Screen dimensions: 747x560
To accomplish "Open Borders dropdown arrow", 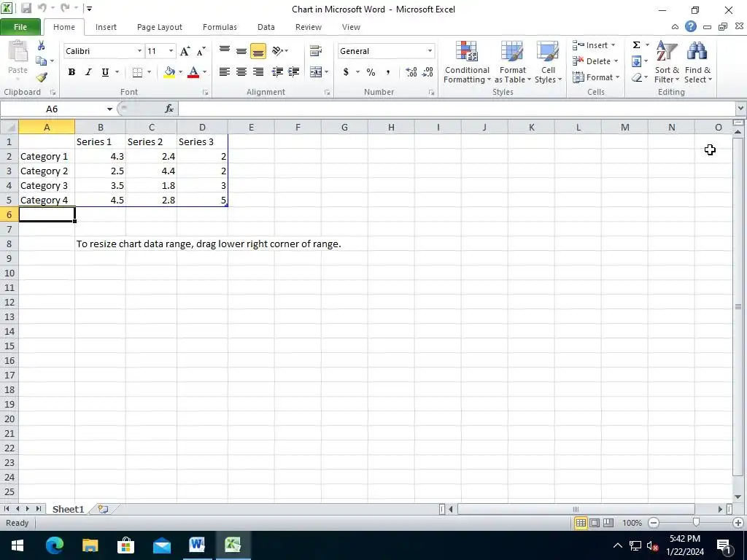I will tap(149, 72).
